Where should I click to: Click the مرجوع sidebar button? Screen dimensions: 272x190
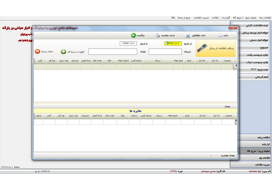[x=254, y=47]
